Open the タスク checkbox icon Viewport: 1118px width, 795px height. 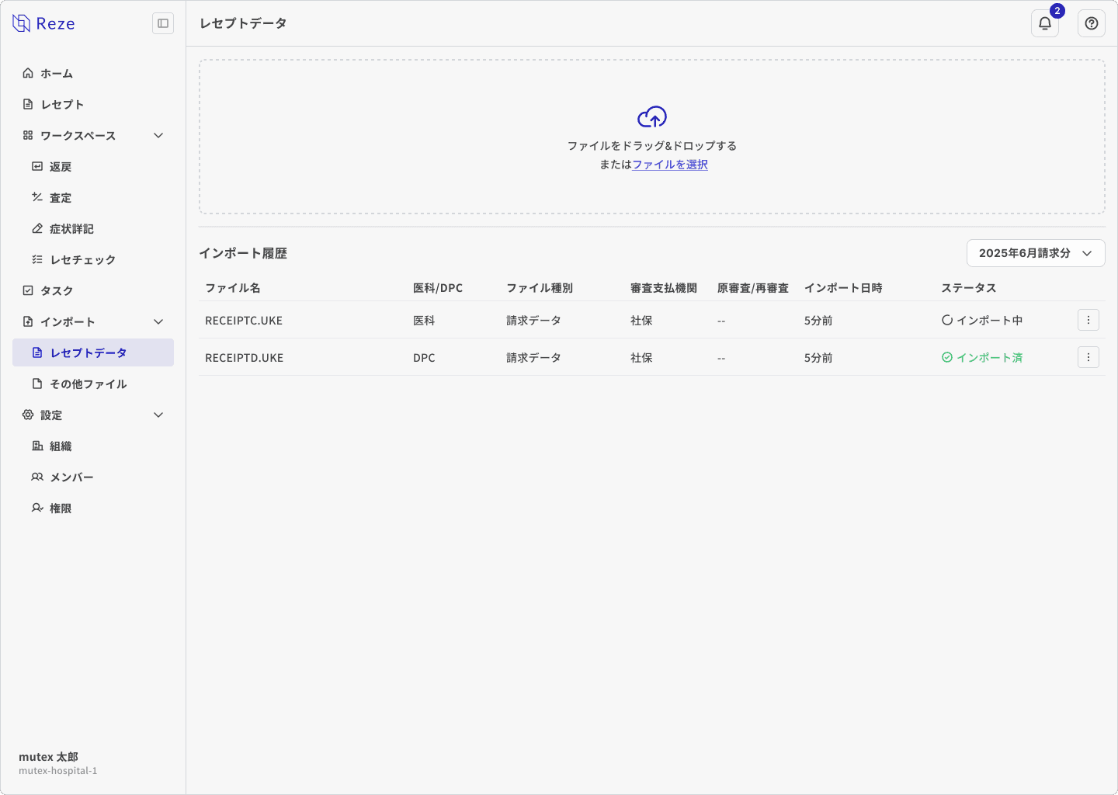[28, 290]
